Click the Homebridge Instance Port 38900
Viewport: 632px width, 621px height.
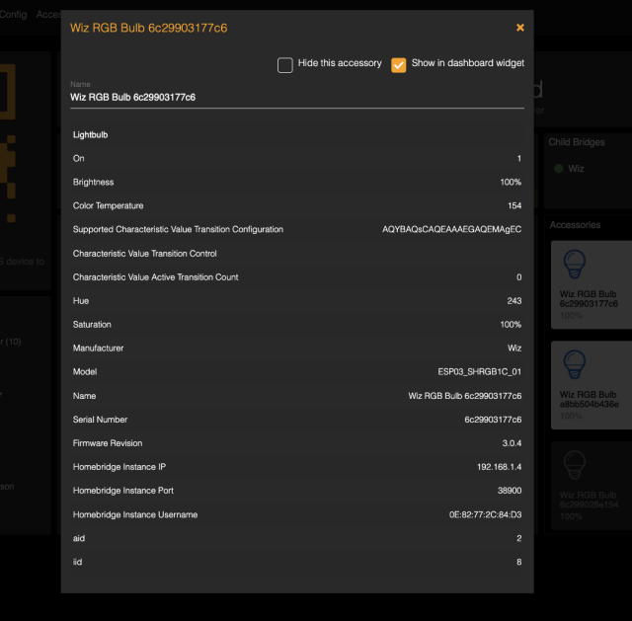coord(510,491)
